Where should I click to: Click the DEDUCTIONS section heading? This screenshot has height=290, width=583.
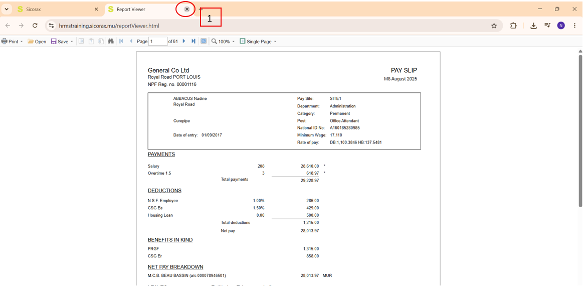[x=164, y=191]
